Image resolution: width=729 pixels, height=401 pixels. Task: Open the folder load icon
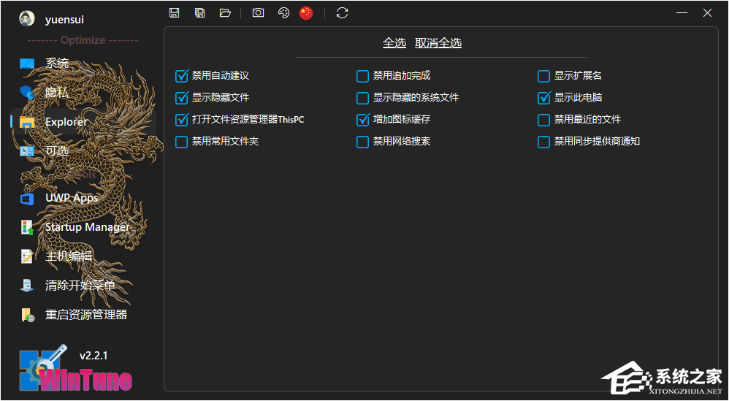pos(225,13)
